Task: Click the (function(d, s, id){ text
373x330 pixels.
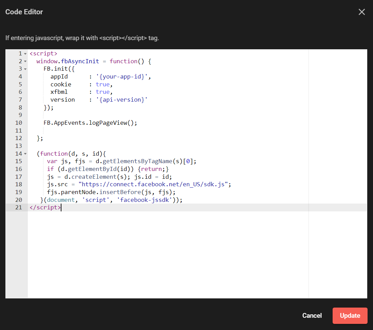Action: (71, 154)
